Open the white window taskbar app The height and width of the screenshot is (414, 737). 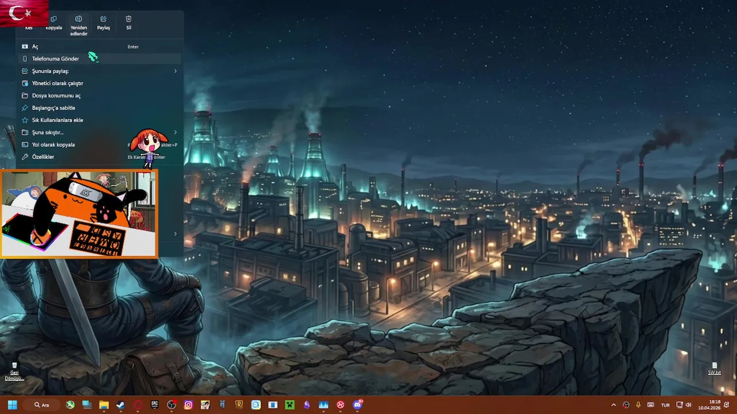click(x=273, y=405)
